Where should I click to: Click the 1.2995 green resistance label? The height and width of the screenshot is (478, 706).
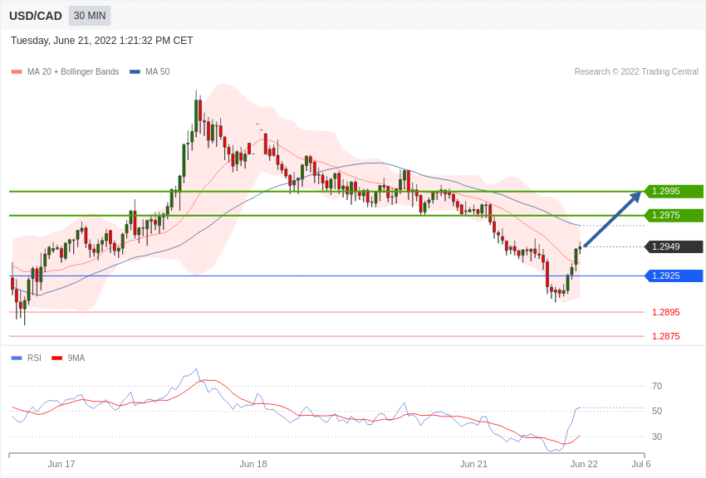click(x=674, y=191)
